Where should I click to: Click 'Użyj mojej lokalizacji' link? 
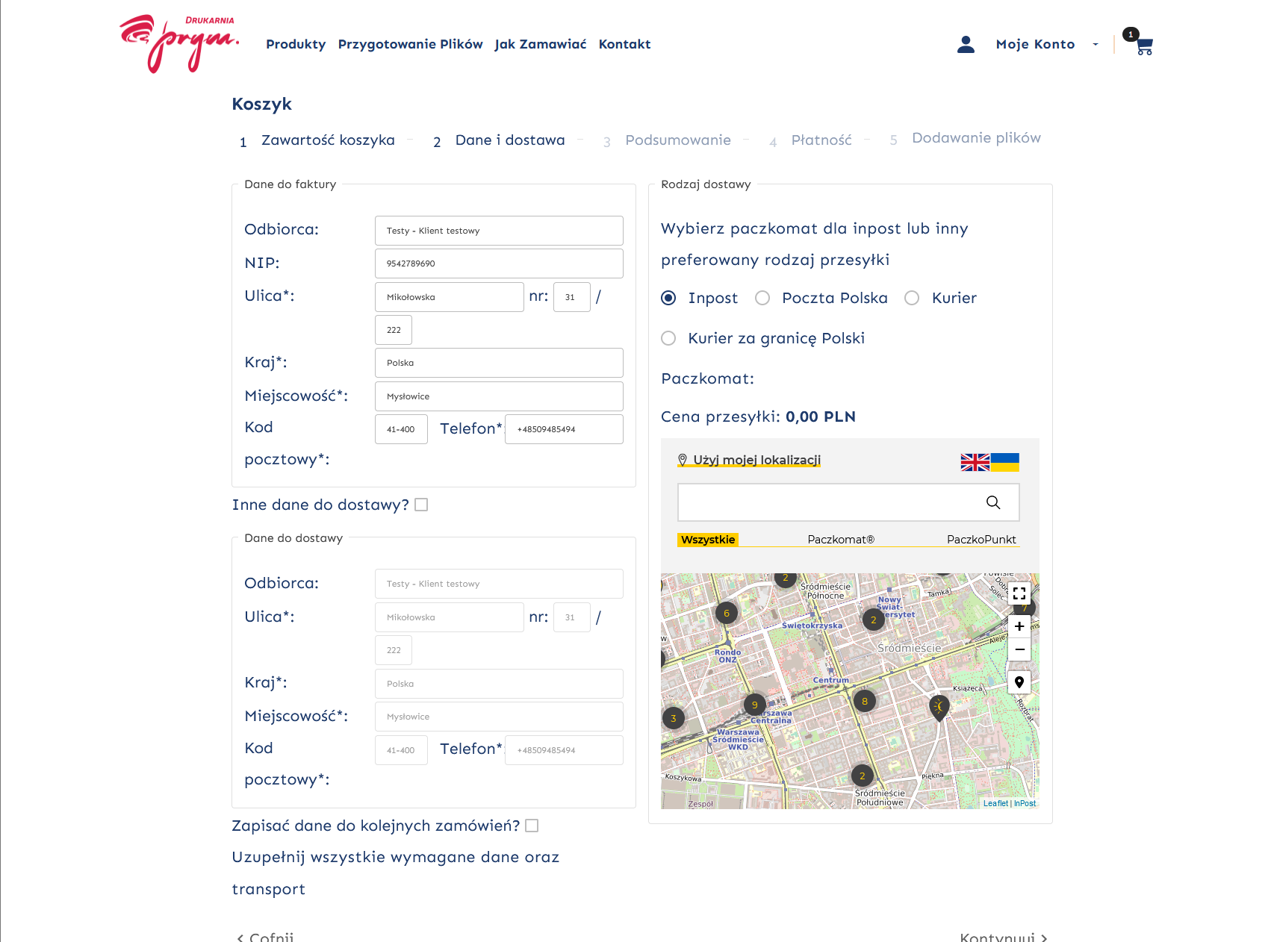tap(756, 460)
